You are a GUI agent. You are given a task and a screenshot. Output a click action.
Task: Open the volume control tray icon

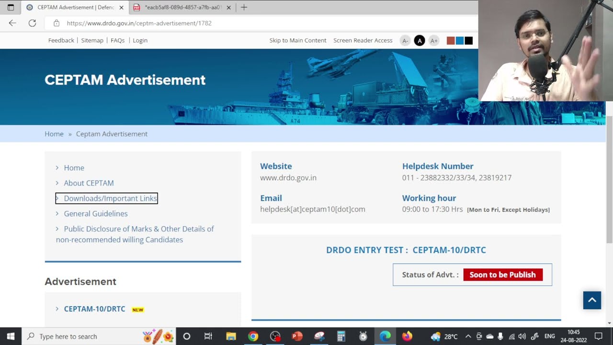[522, 336]
